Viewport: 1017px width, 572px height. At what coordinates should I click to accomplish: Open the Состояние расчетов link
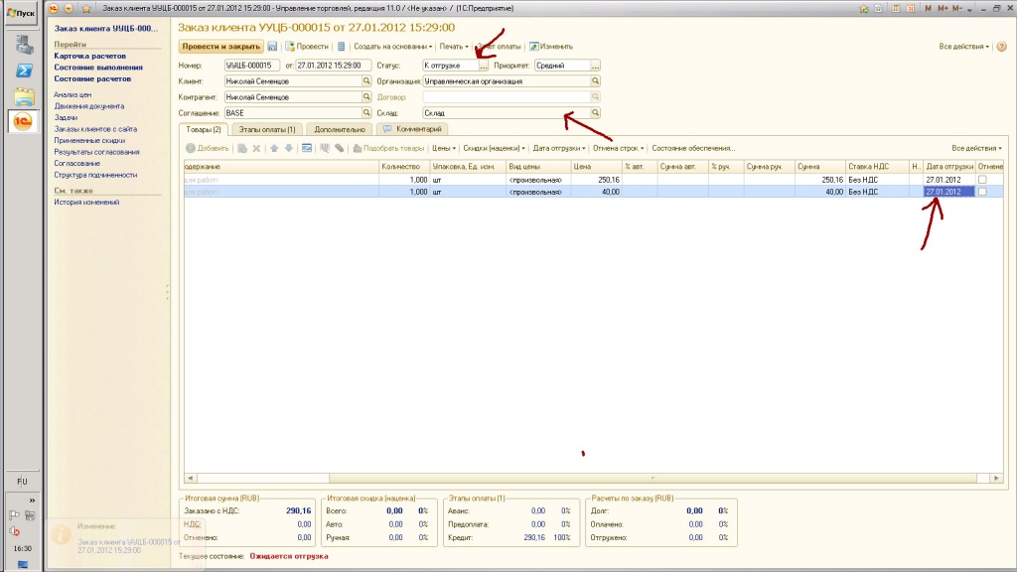pos(92,79)
